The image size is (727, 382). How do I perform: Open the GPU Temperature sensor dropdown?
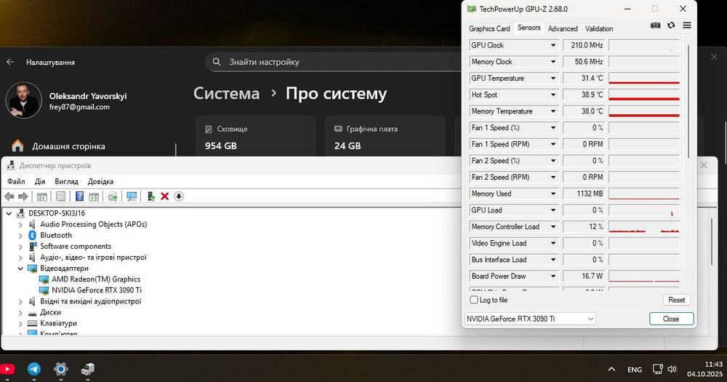(x=553, y=78)
